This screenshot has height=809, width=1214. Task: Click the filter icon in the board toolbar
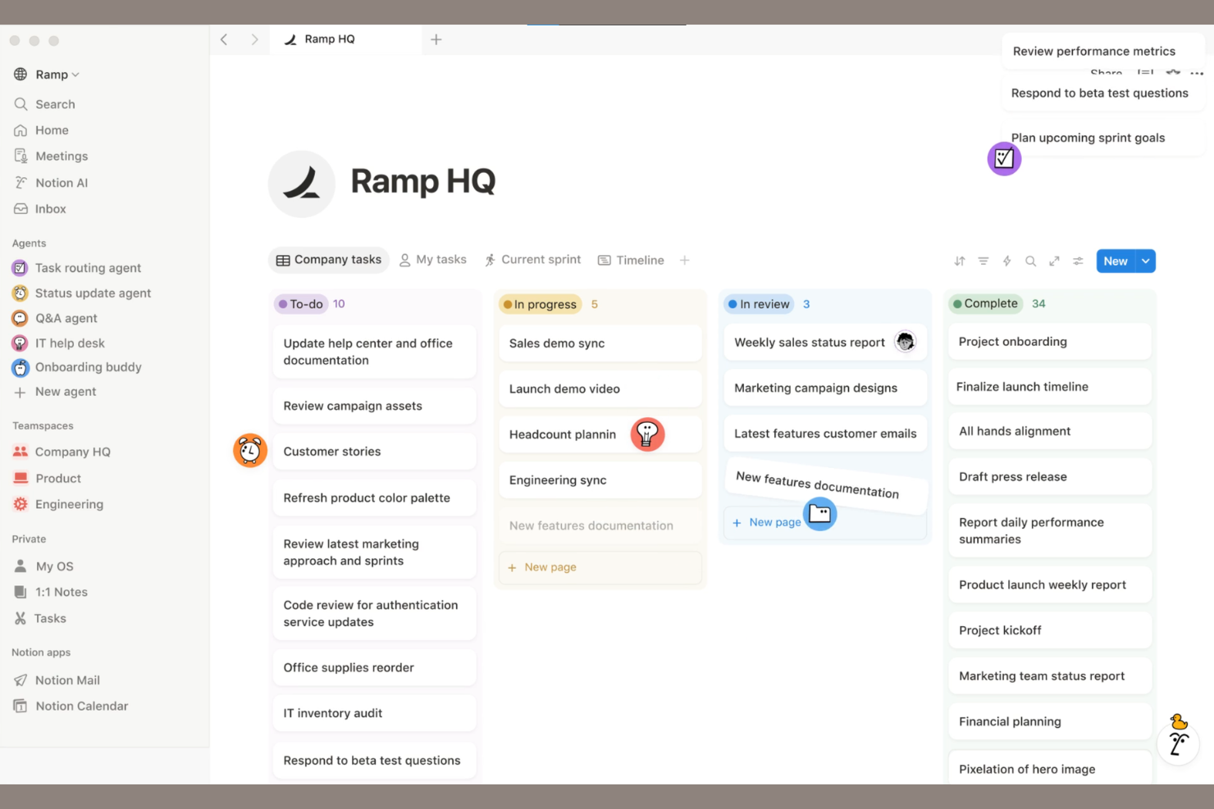(x=984, y=261)
